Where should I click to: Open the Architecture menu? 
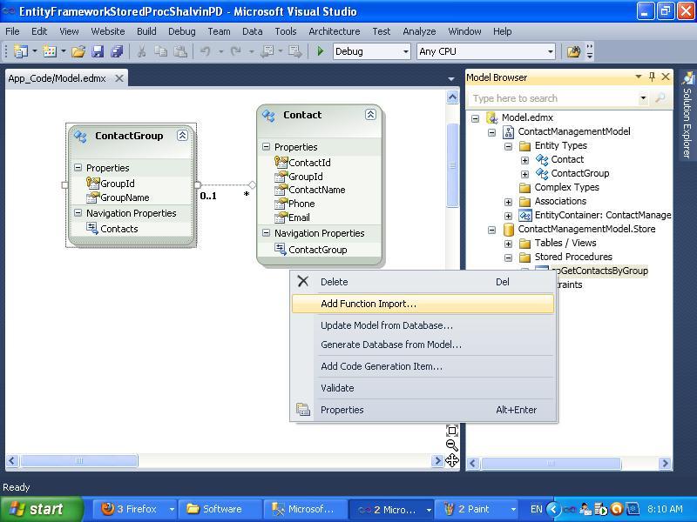pos(334,31)
